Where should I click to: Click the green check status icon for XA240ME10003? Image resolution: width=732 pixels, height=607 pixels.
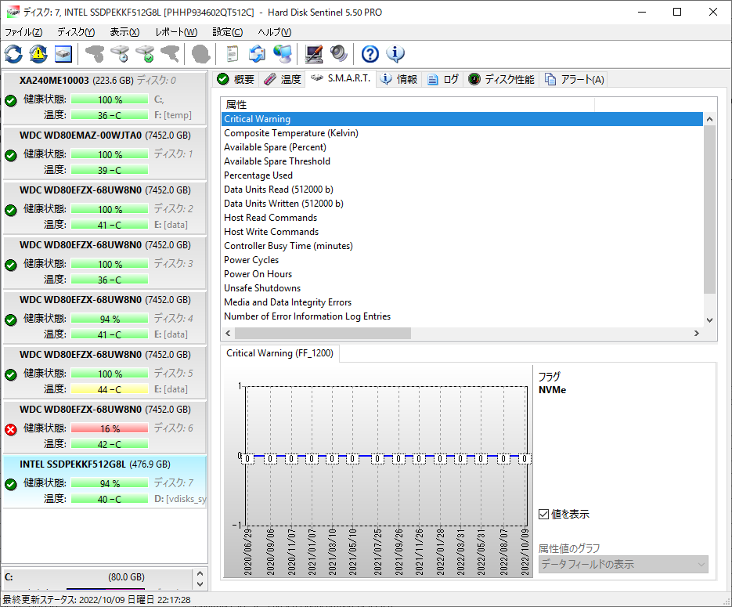(11, 100)
